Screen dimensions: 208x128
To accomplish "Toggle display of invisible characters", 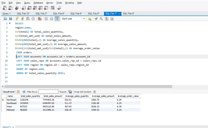I will [x=106, y=19].
